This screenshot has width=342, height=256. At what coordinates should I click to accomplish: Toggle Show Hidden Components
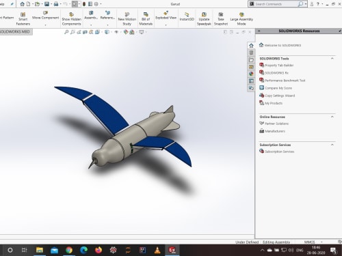[71, 19]
